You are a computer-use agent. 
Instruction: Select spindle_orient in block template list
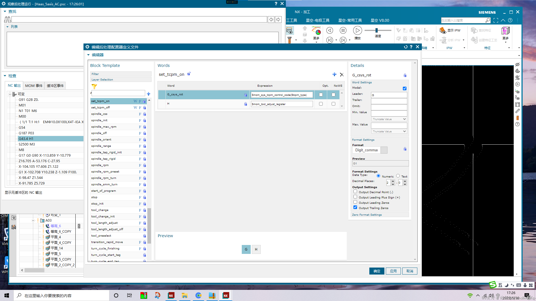pos(118,140)
